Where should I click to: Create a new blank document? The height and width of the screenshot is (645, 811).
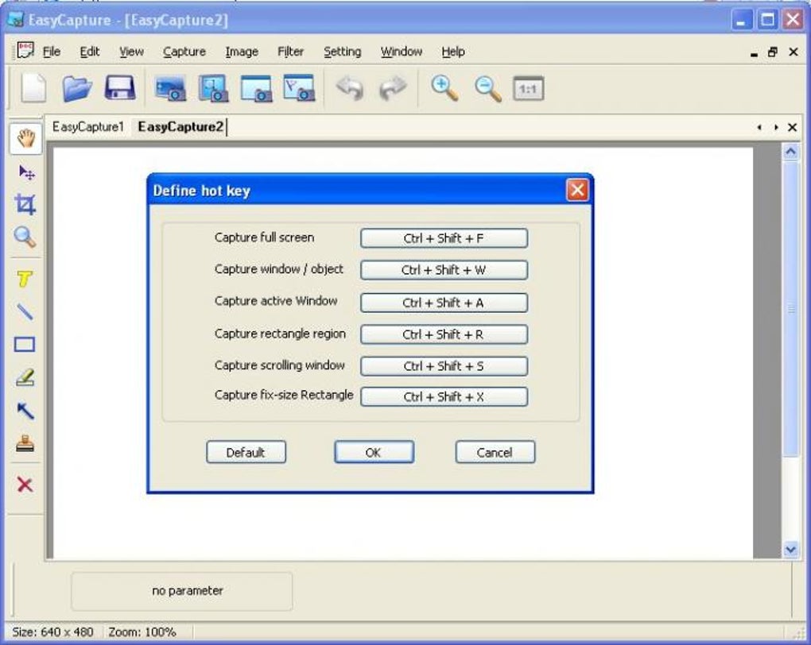click(x=33, y=88)
